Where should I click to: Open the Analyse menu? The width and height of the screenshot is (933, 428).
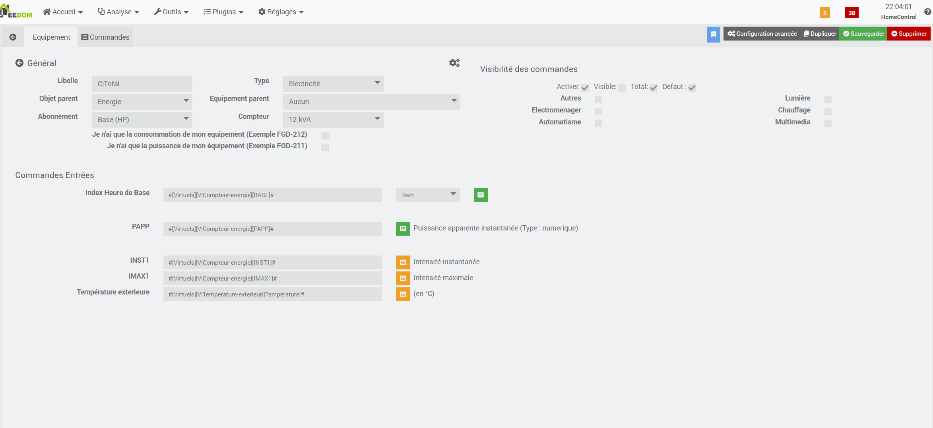pos(118,12)
